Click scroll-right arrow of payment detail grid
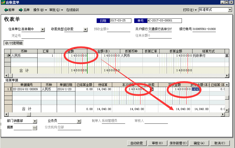 [x=227, y=76]
